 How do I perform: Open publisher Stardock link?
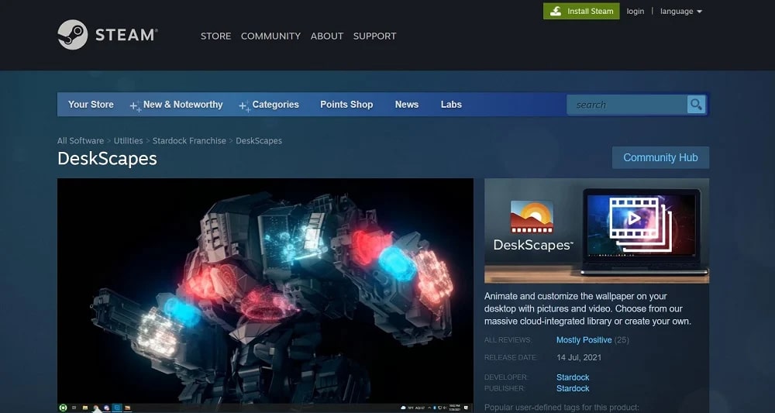(573, 388)
